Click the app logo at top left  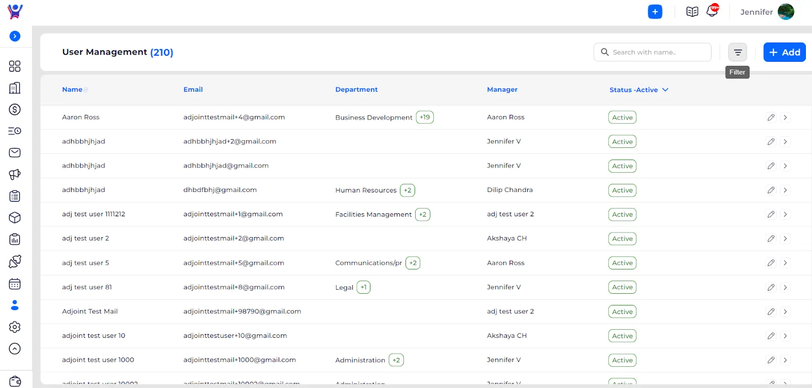point(15,11)
